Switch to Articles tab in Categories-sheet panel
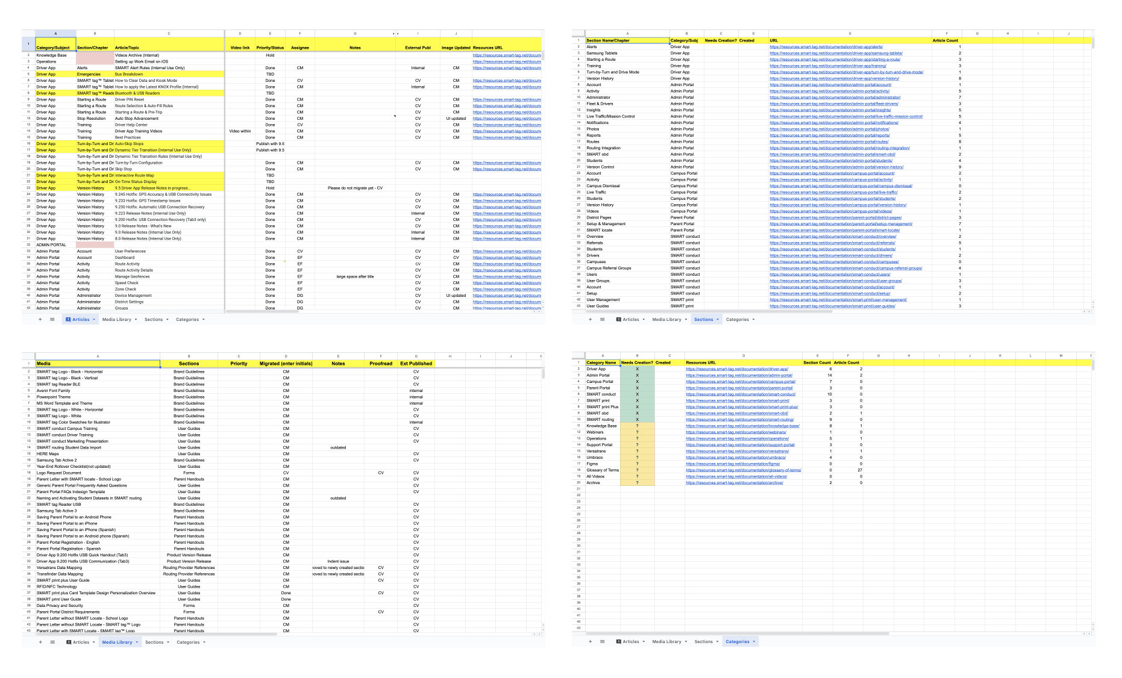This screenshot has height=678, width=1122. [x=631, y=641]
